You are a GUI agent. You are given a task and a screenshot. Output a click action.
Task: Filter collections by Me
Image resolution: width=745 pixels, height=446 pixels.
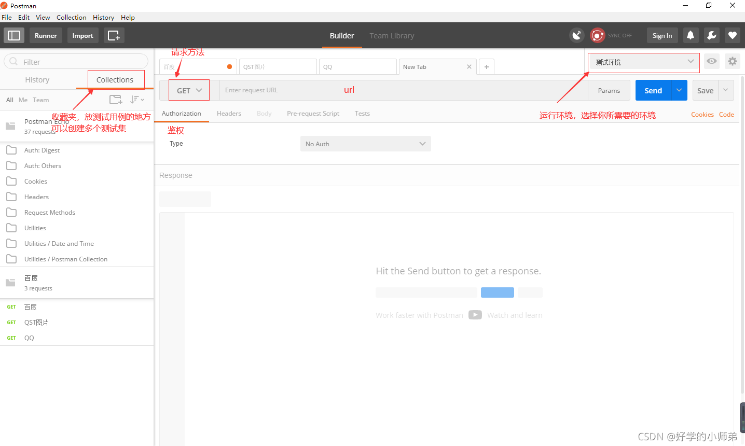[x=23, y=100]
